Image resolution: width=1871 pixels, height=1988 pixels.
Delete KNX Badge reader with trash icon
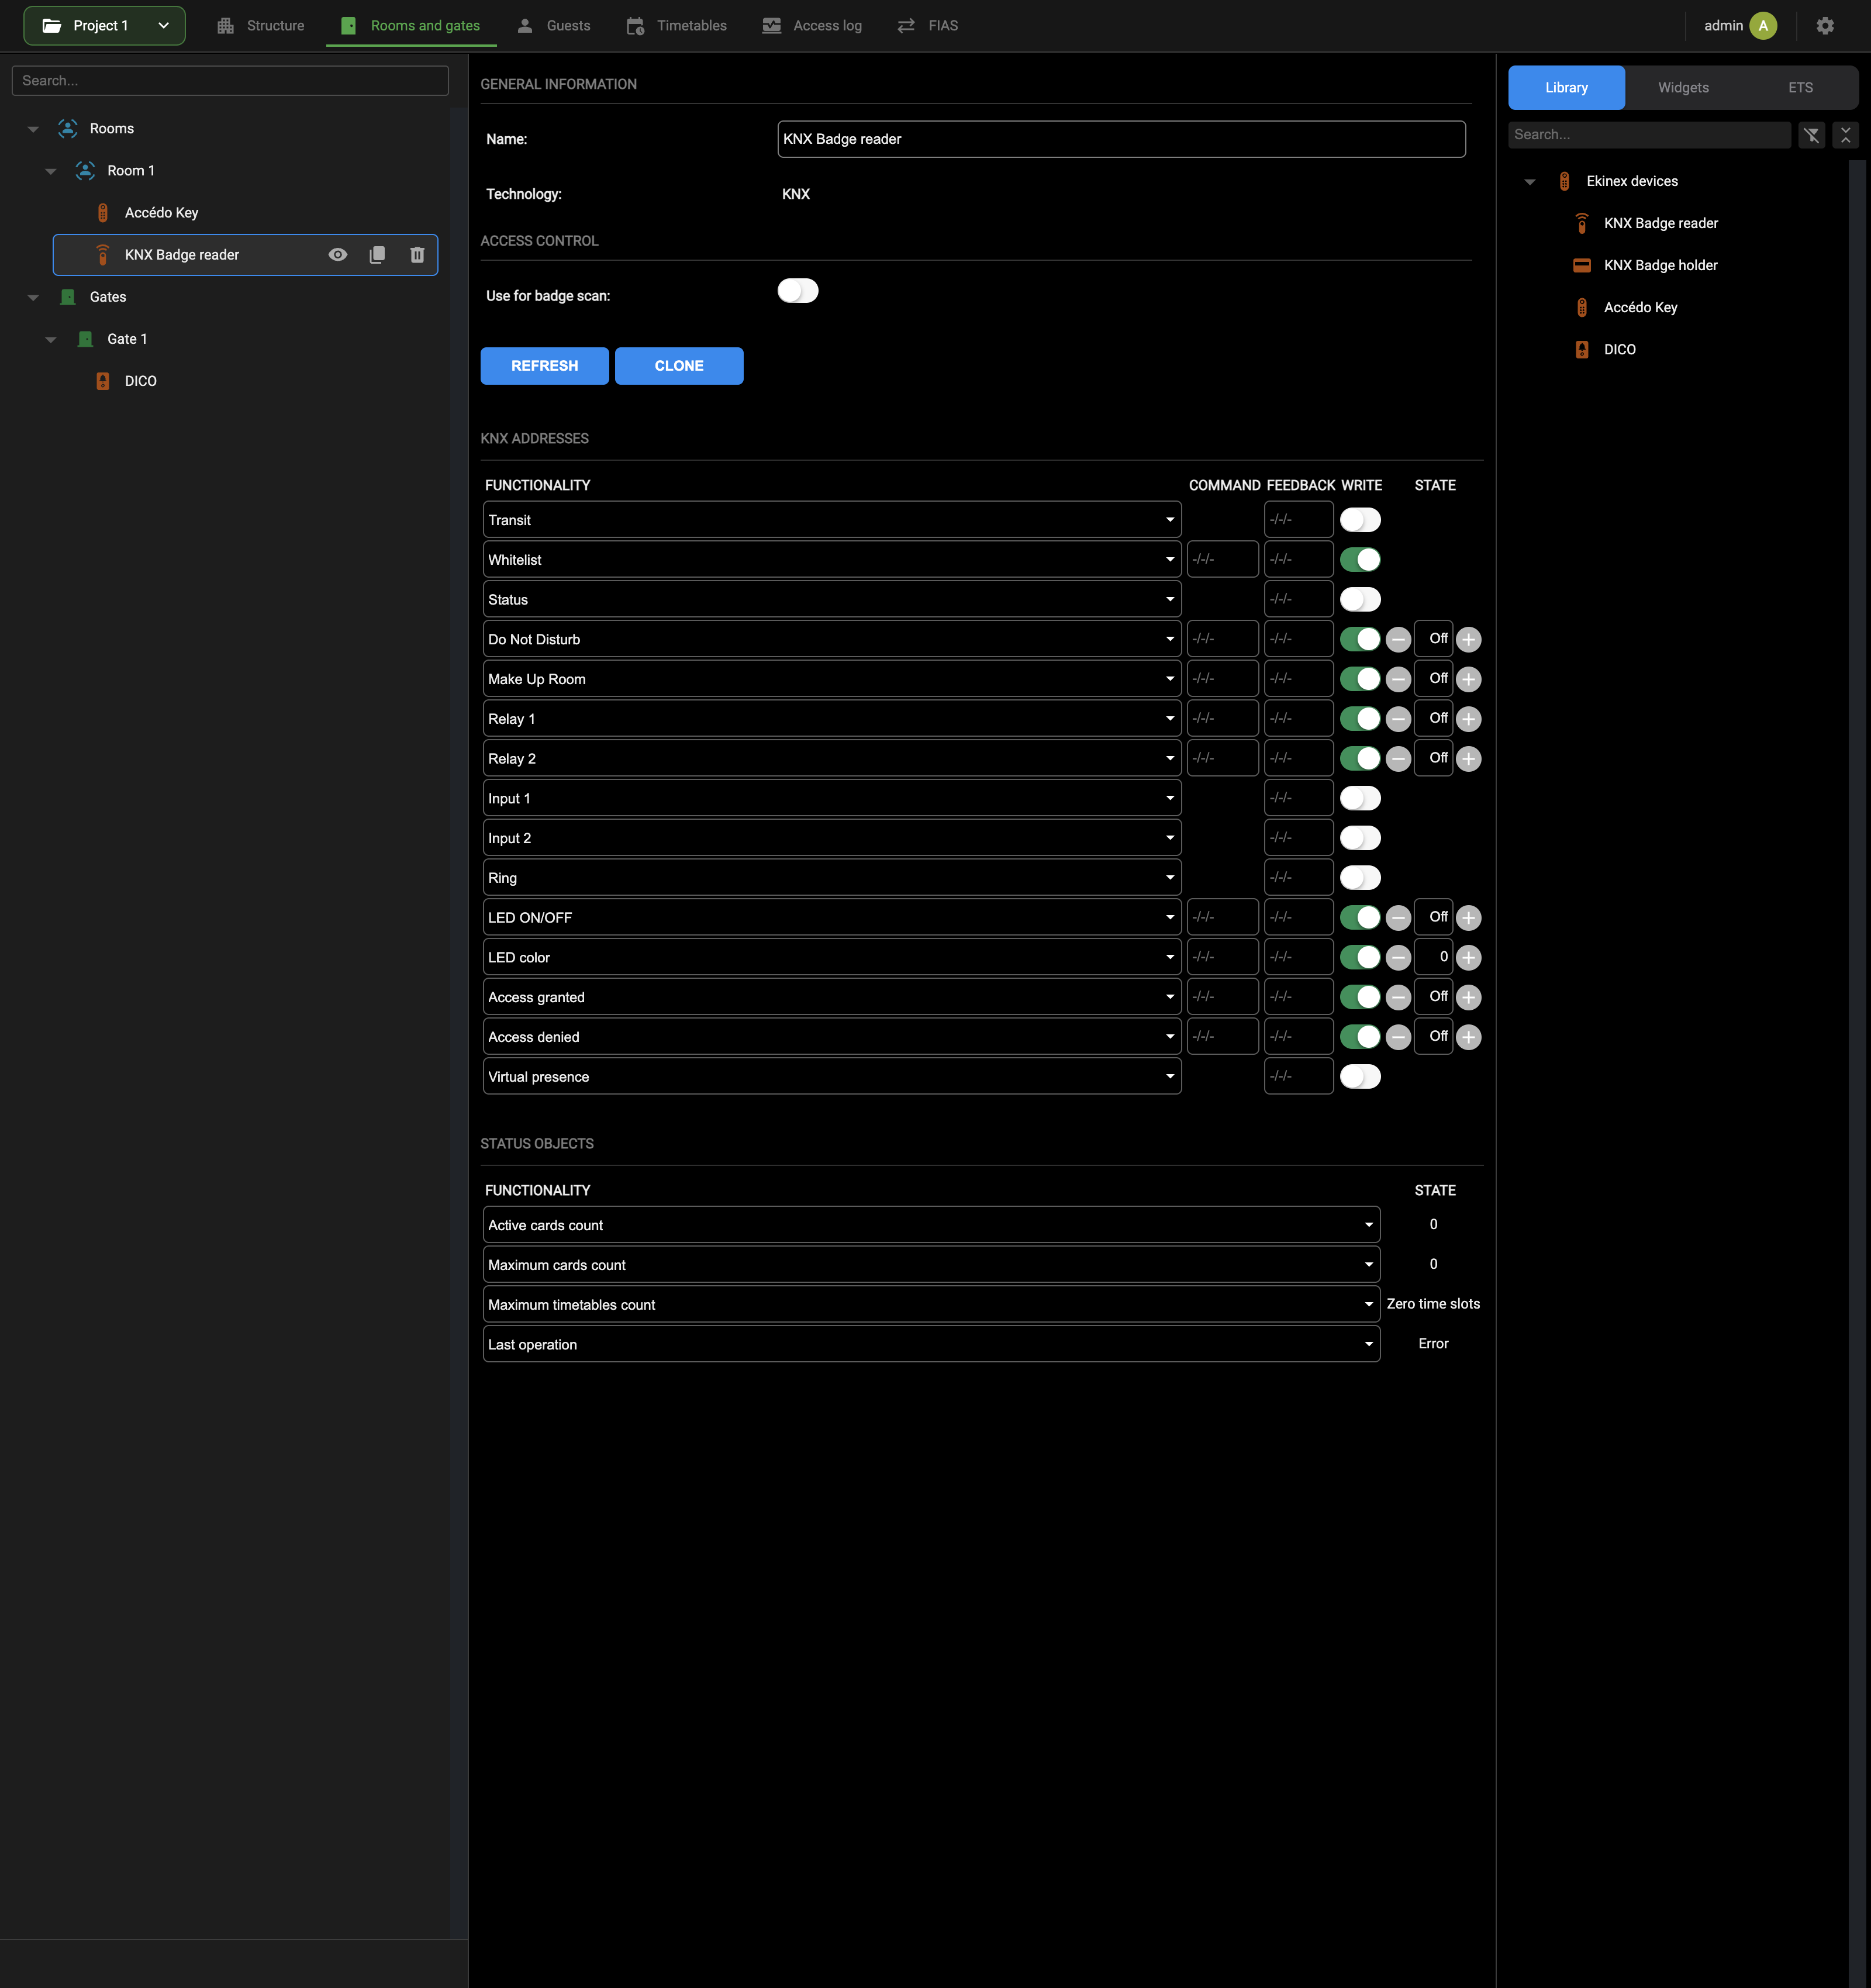point(417,255)
